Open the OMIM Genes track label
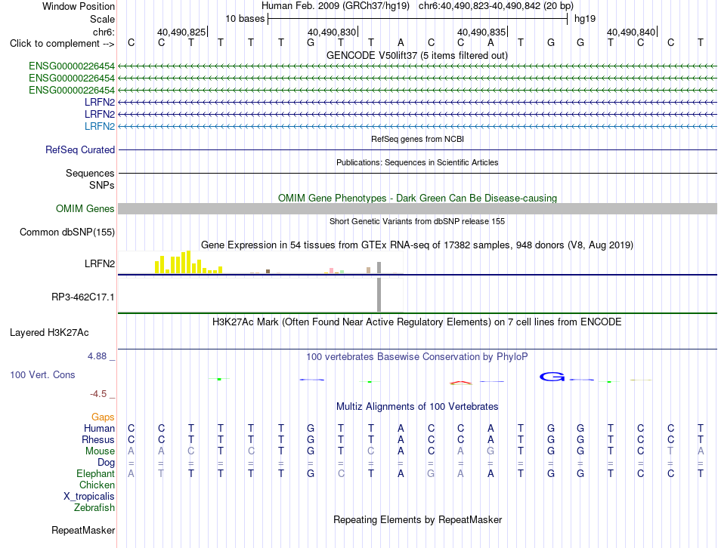This screenshot has height=548, width=718. pyautogui.click(x=85, y=208)
